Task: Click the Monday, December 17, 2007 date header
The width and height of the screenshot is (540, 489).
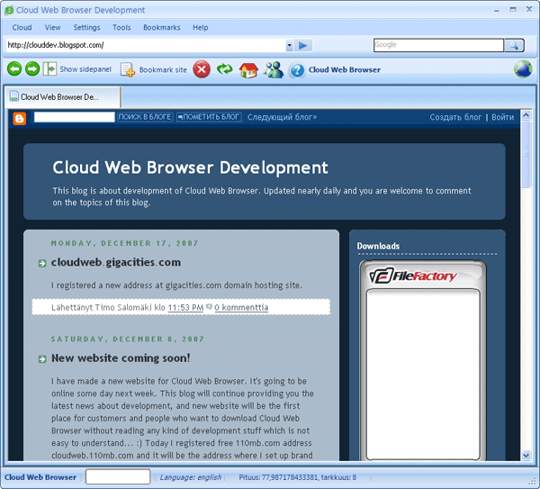Action: point(125,243)
